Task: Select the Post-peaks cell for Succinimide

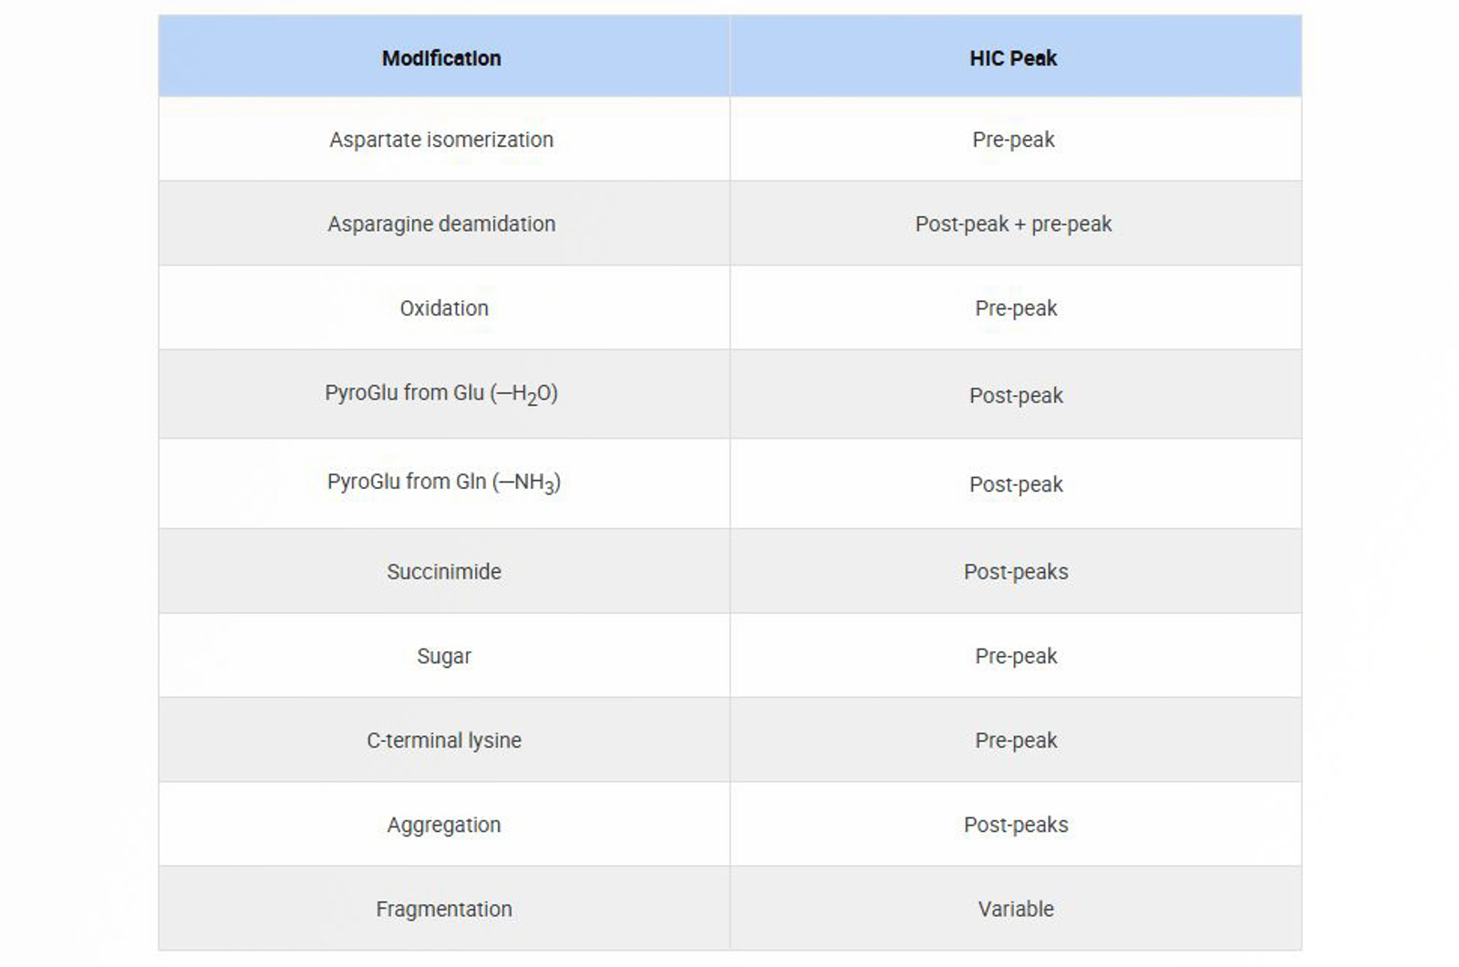Action: pos(1016,572)
